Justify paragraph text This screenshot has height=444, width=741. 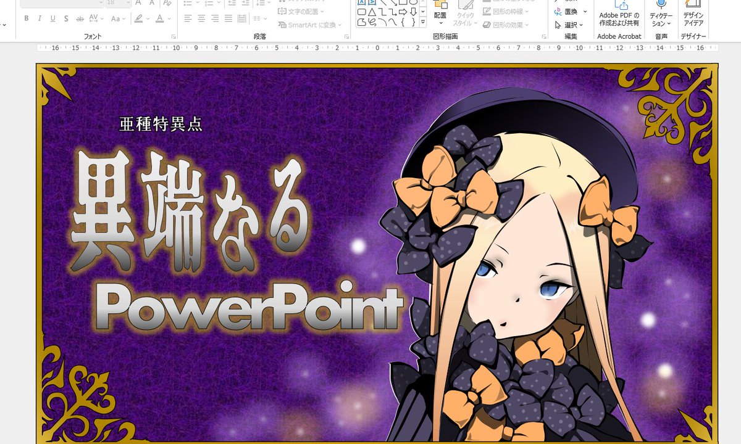tap(227, 18)
